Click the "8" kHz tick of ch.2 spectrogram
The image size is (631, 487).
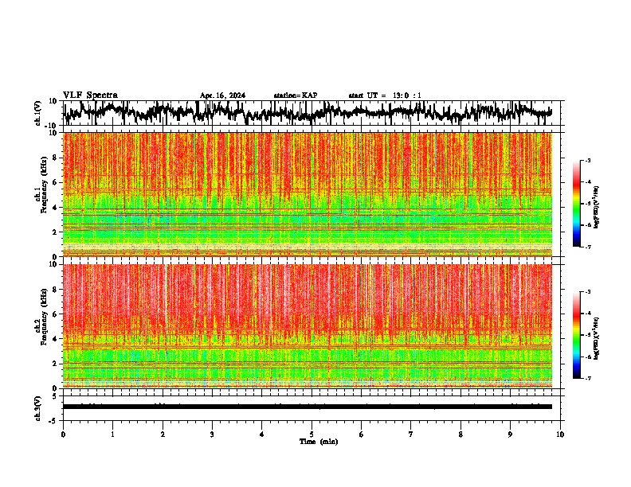tap(55, 290)
